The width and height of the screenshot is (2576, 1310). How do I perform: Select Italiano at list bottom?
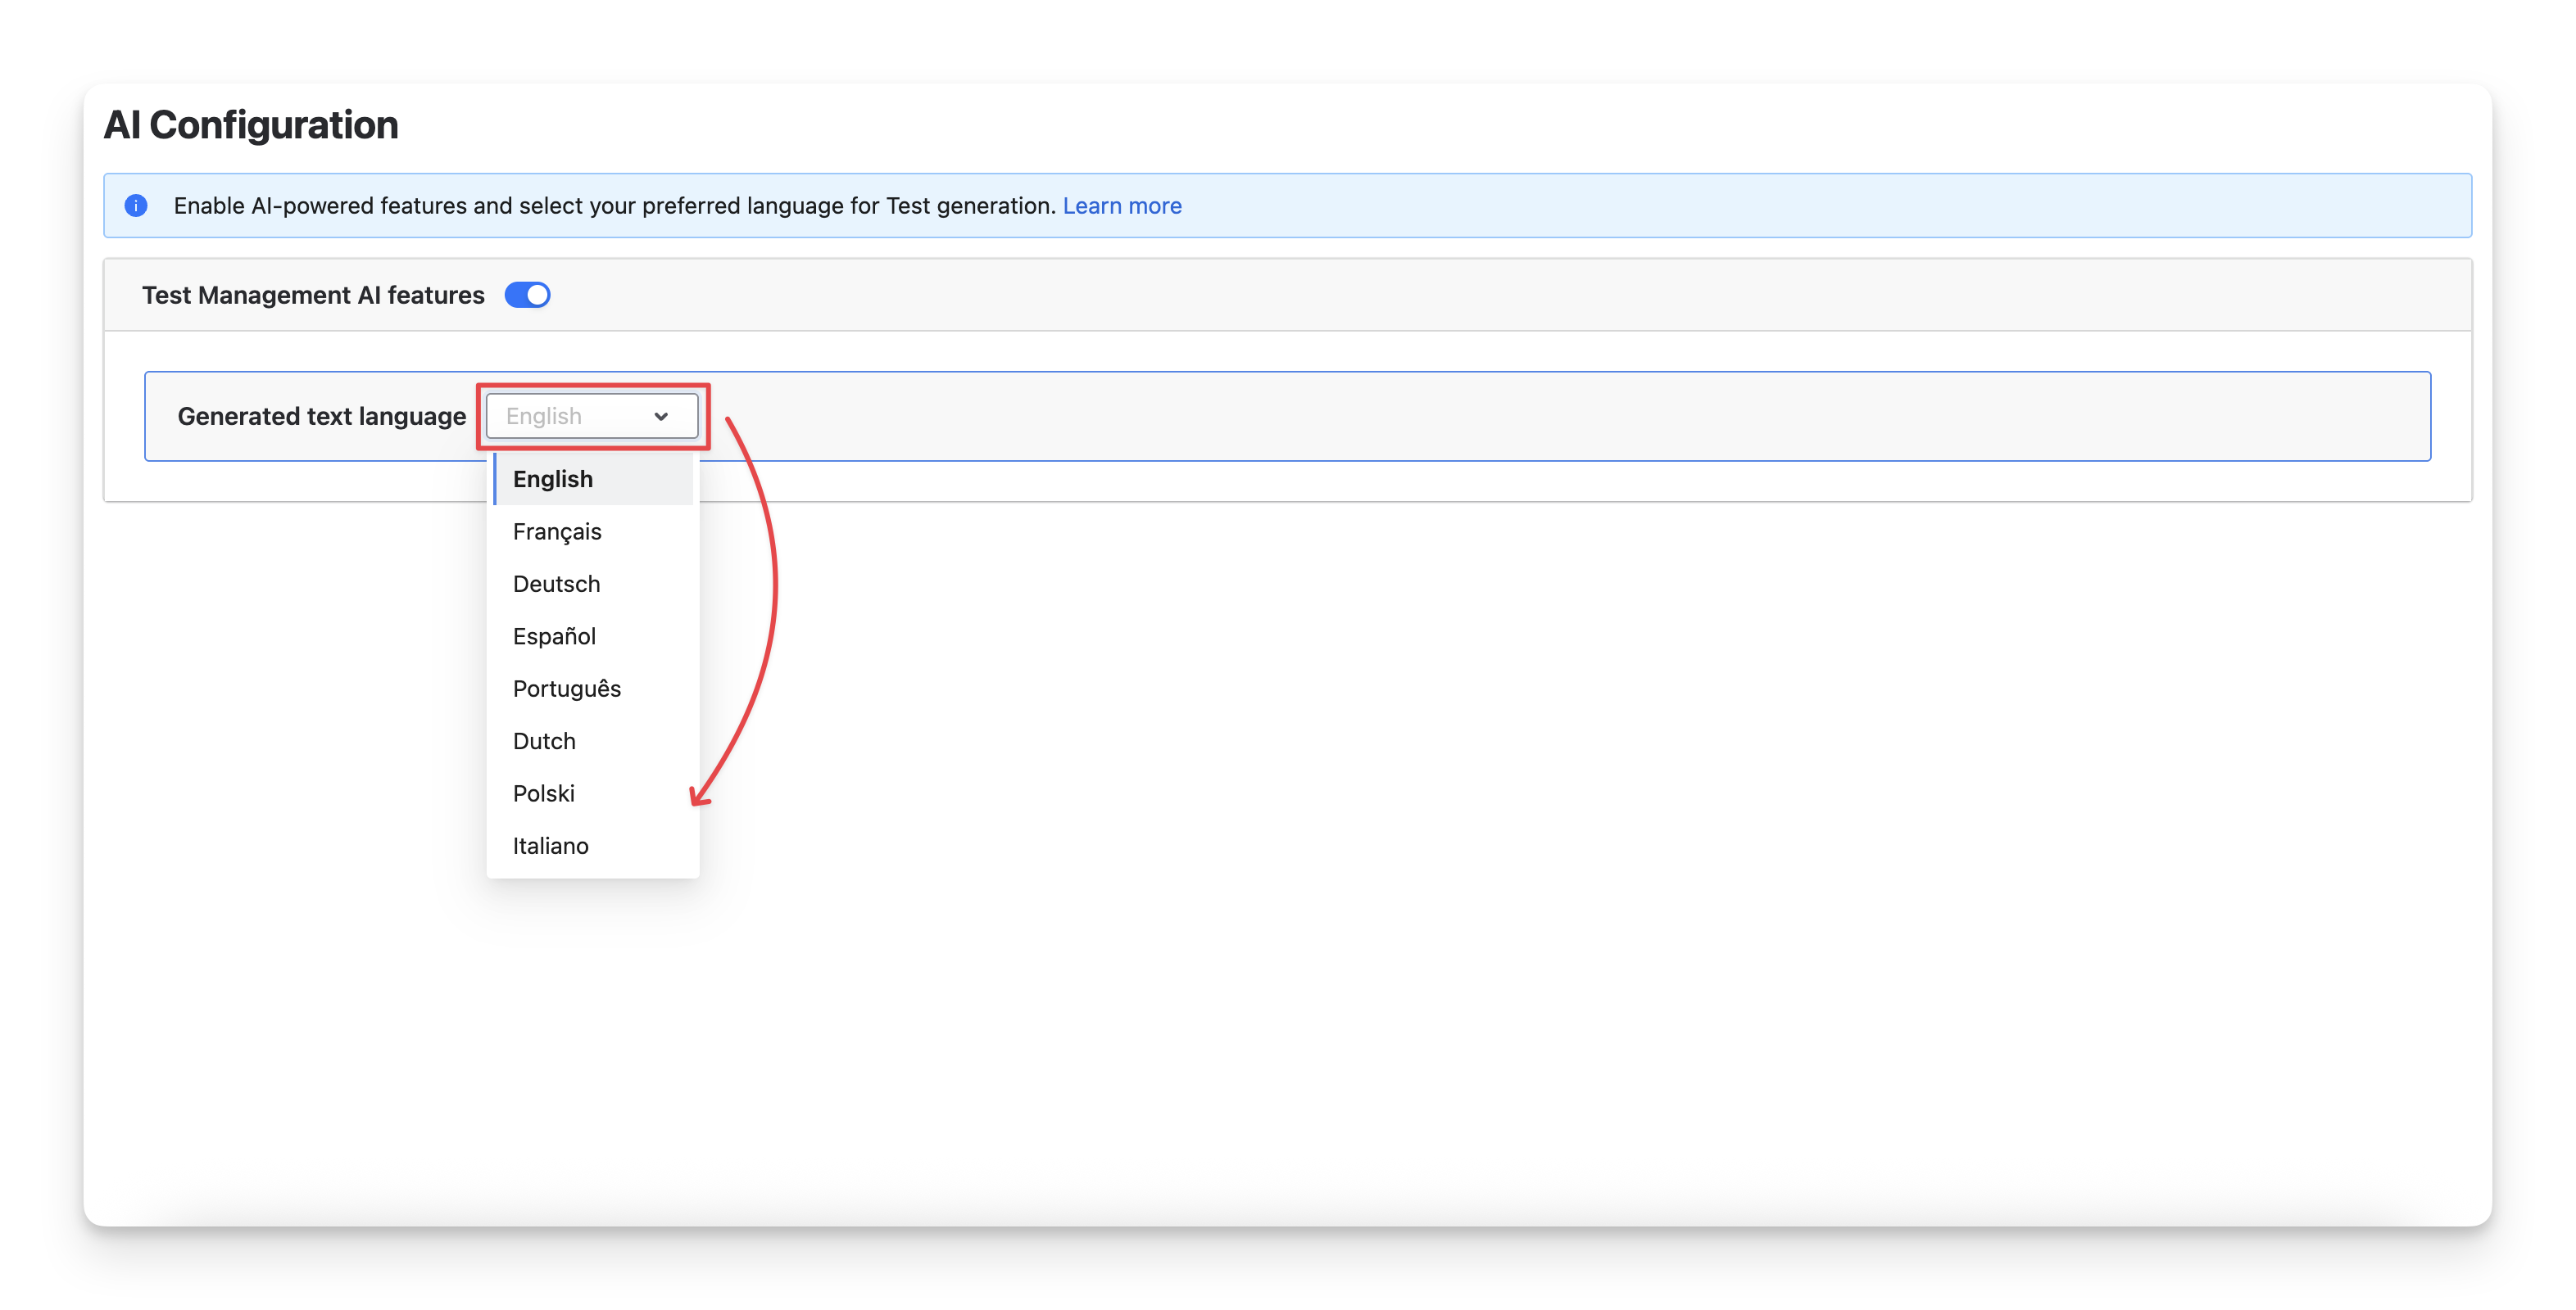pyautogui.click(x=550, y=847)
